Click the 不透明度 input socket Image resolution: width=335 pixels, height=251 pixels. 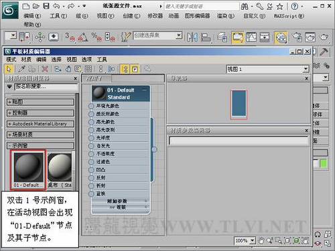coord(91,154)
